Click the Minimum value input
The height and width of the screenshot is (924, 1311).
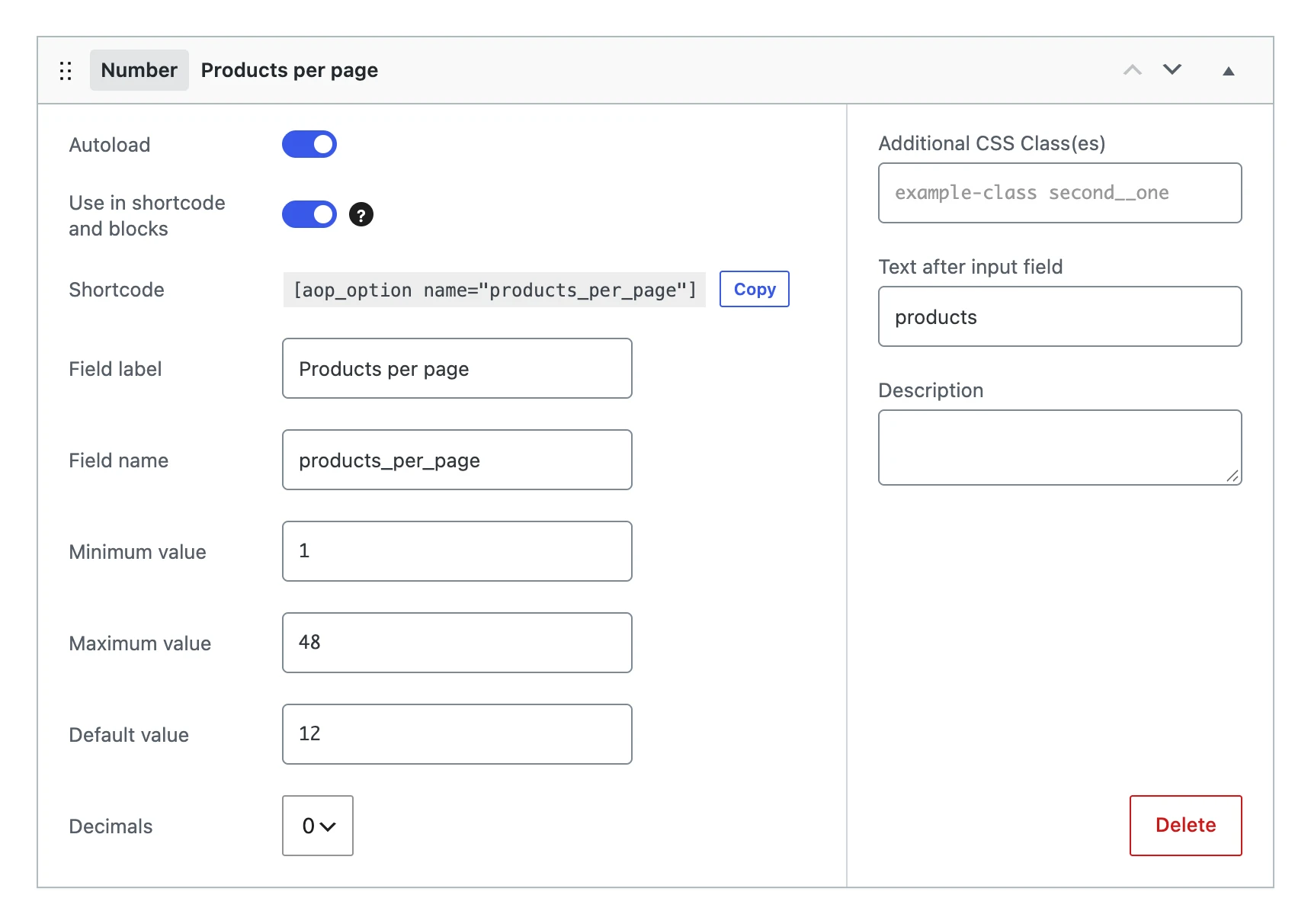click(x=457, y=551)
